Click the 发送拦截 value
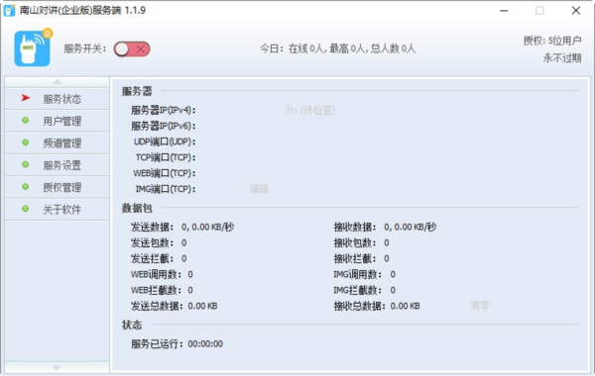The image size is (595, 376). [x=184, y=258]
